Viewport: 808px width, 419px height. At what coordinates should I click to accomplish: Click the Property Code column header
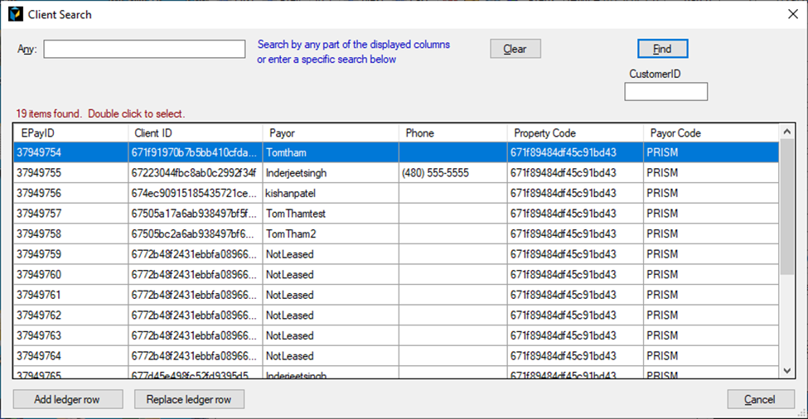click(x=574, y=132)
